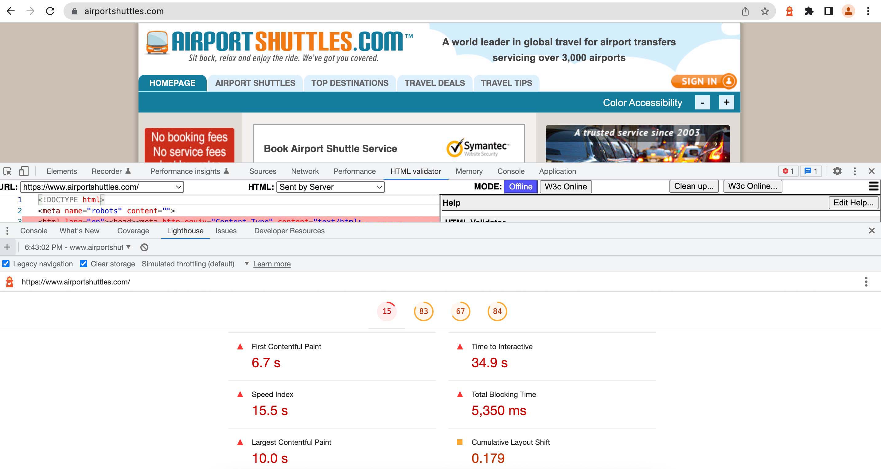
Task: Select the Inspect element cursor icon
Action: click(8, 171)
